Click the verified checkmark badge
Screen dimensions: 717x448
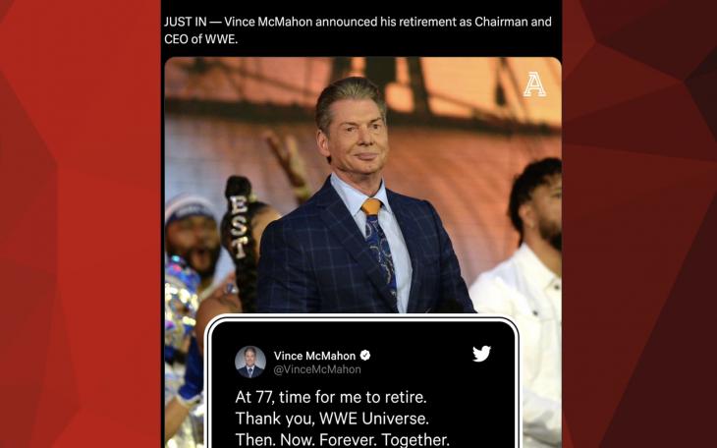pyautogui.click(x=365, y=355)
